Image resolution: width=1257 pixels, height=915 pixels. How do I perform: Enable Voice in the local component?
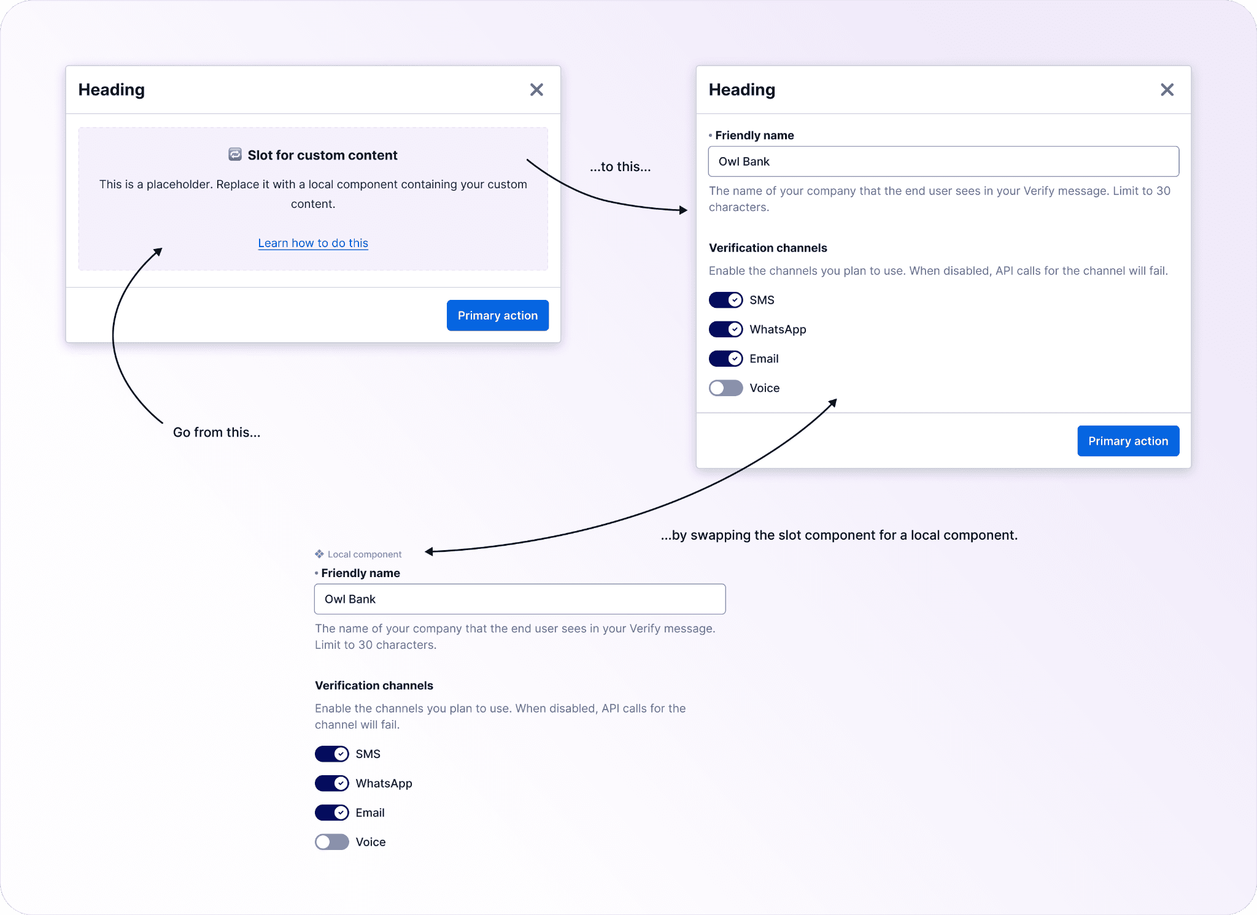[x=331, y=842]
